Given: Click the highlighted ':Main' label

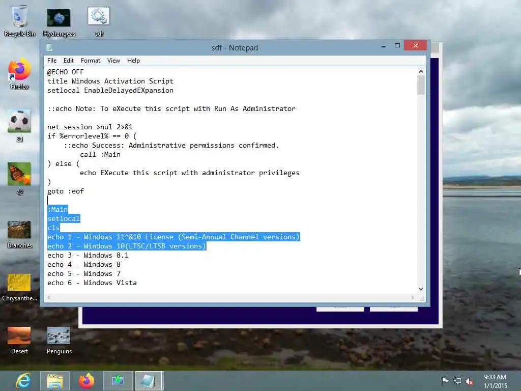Looking at the screenshot, I should point(57,209).
